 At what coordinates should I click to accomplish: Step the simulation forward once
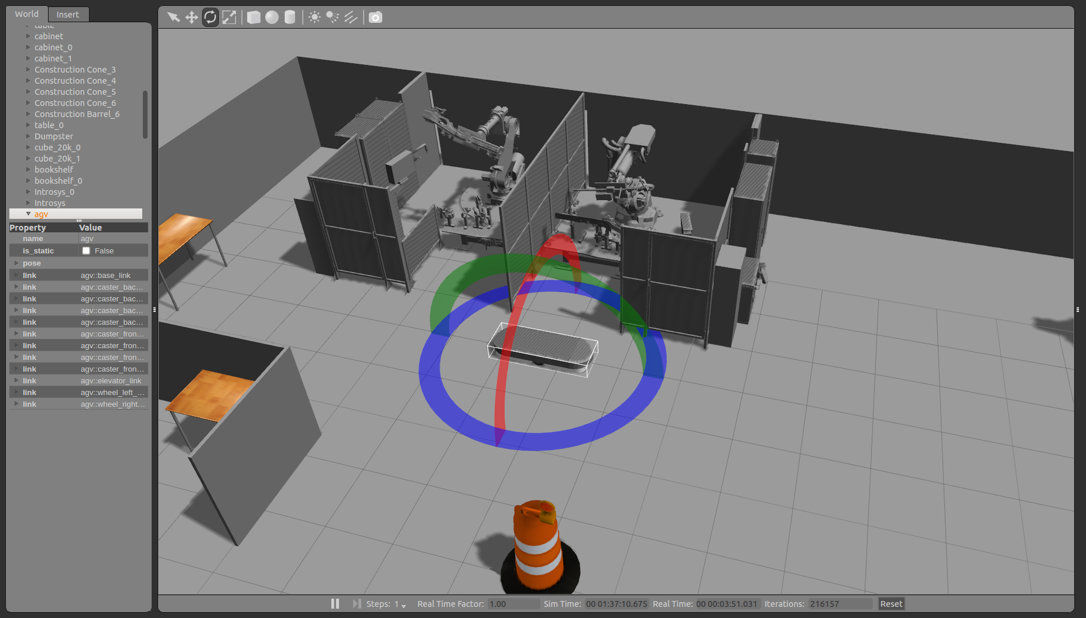[356, 603]
